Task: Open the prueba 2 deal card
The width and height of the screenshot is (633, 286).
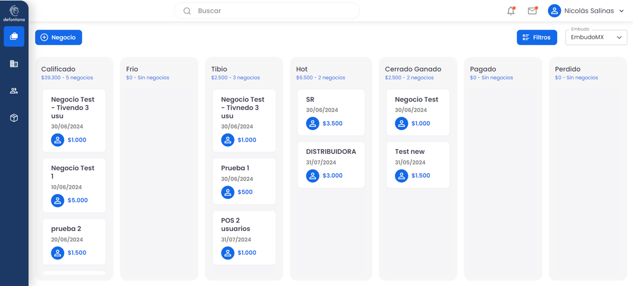Action: click(74, 241)
